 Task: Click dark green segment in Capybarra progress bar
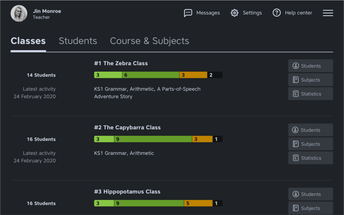pyautogui.click(x=153, y=139)
